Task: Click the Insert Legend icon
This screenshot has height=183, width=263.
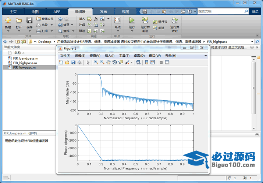Action: tap(153, 63)
